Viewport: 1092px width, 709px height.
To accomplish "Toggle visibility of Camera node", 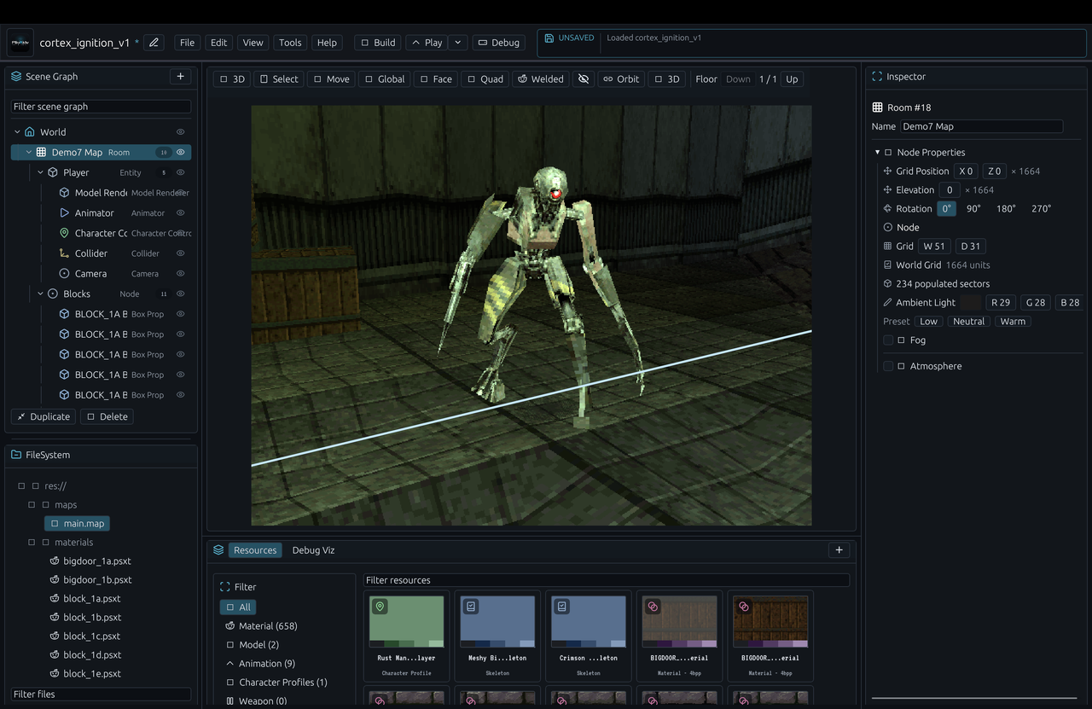I will [181, 273].
